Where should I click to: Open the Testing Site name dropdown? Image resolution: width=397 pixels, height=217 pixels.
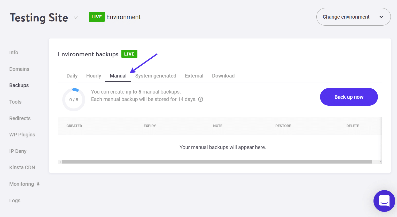pos(75,18)
